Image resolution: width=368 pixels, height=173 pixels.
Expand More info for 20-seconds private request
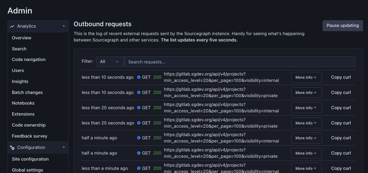coord(306,123)
